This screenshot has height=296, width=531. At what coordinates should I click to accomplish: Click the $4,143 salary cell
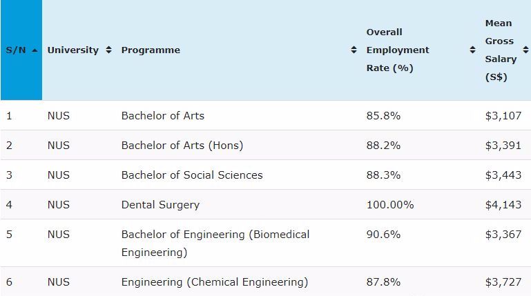[x=503, y=205]
